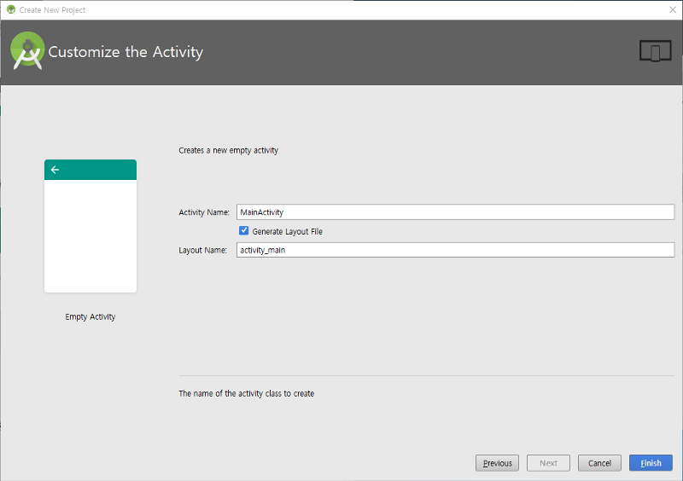Close the Create New Project dialog
Image resolution: width=683 pixels, height=481 pixels.
pos(673,9)
